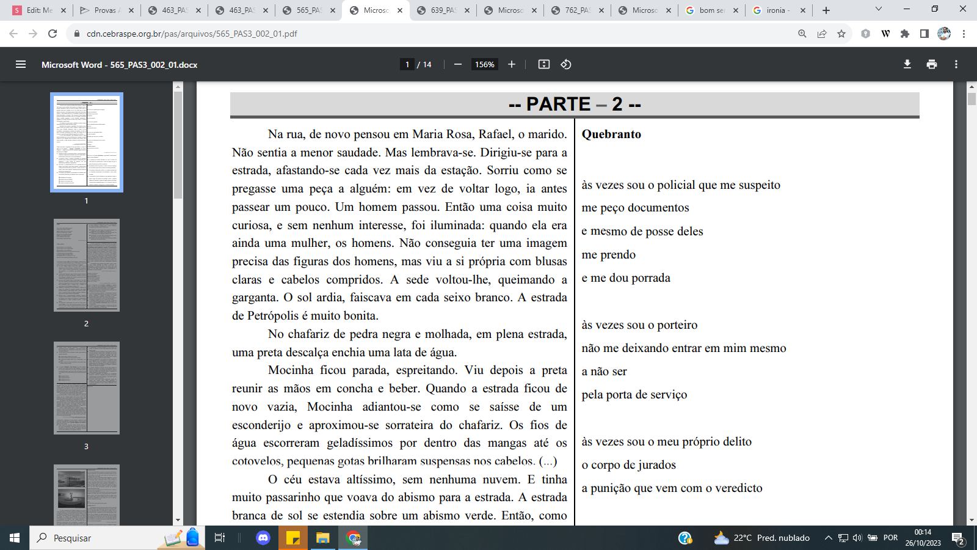Click the W extension icon
Screen dimensions: 977x550
pos(885,34)
